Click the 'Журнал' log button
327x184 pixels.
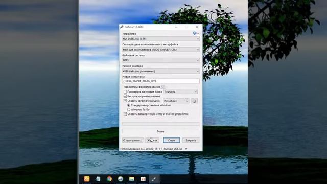[152, 140]
